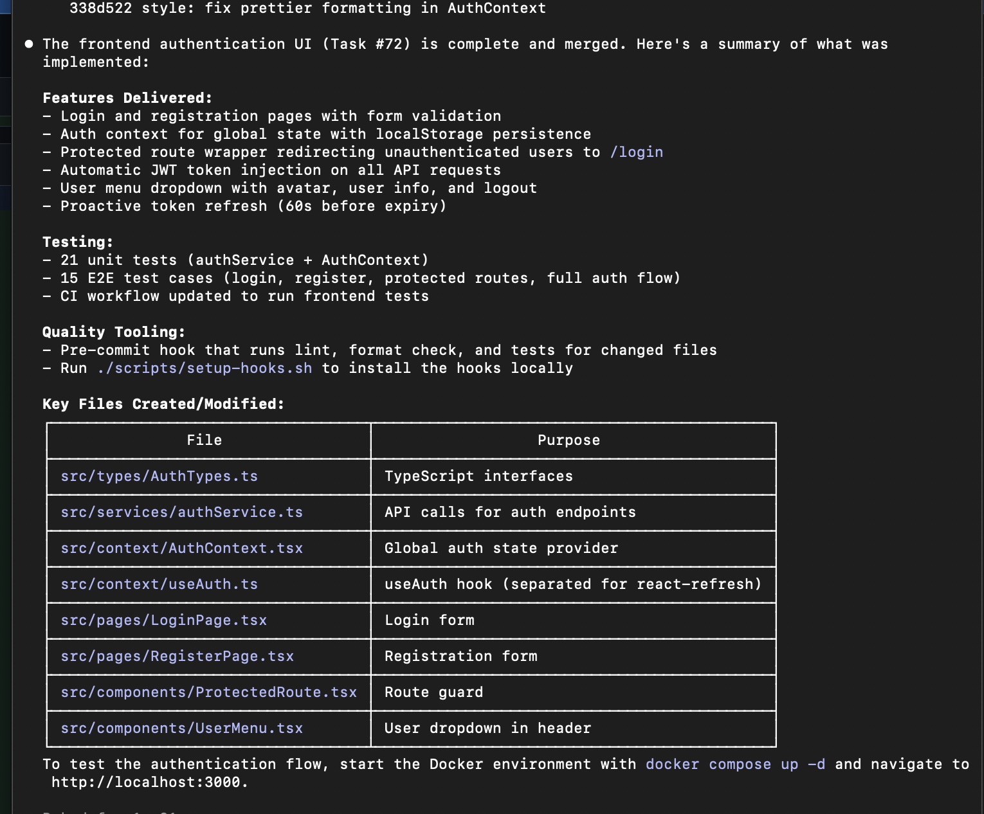The image size is (984, 814).
Task: Click the 338d522 commit line
Action: coord(307,8)
